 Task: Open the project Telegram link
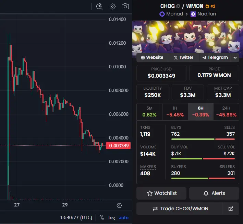point(215,57)
